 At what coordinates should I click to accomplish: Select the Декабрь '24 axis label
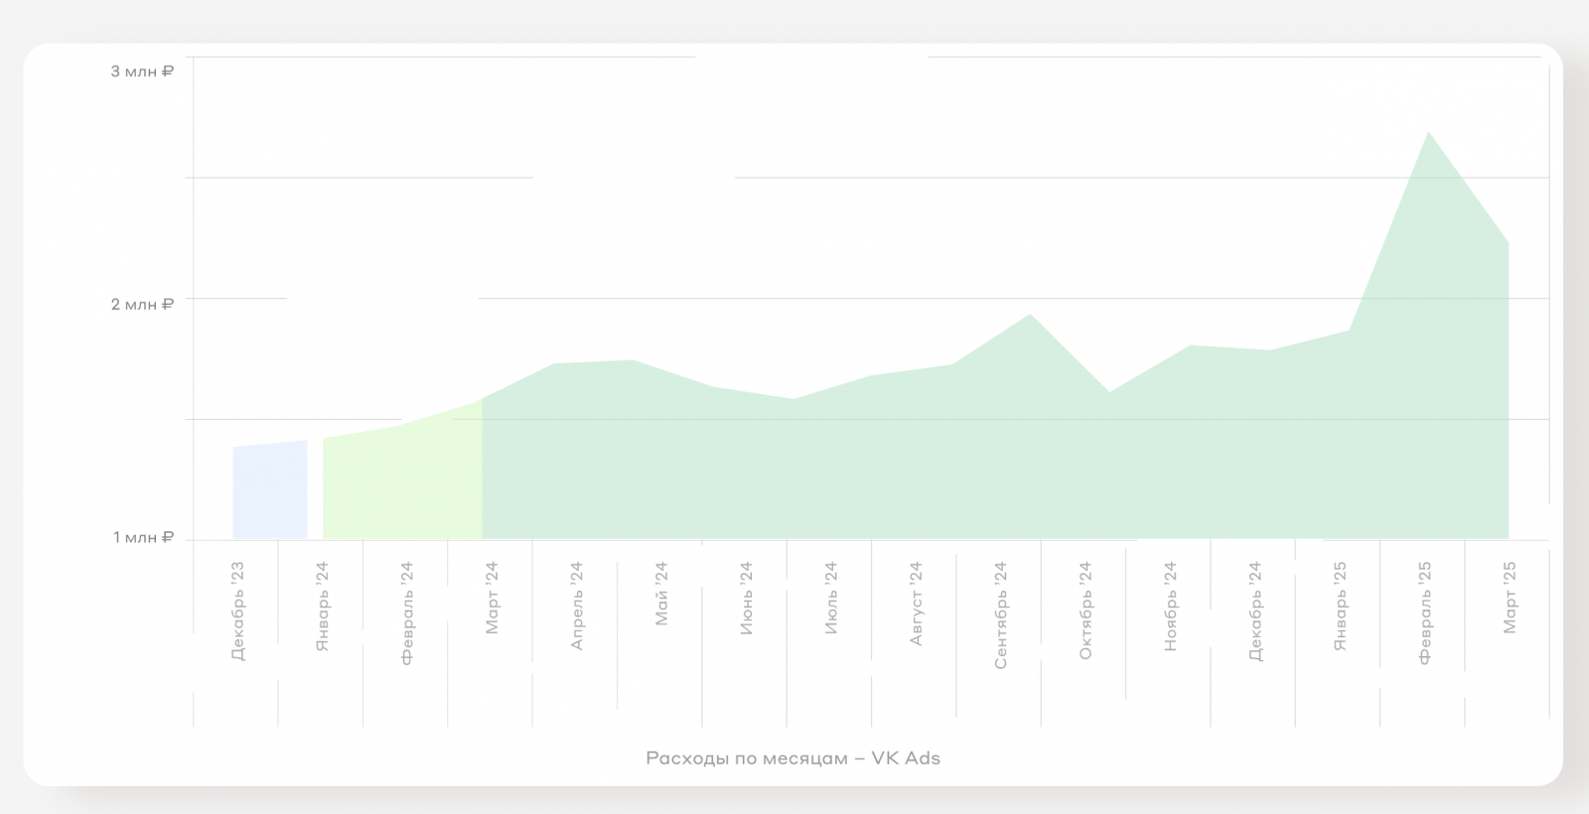click(1255, 610)
